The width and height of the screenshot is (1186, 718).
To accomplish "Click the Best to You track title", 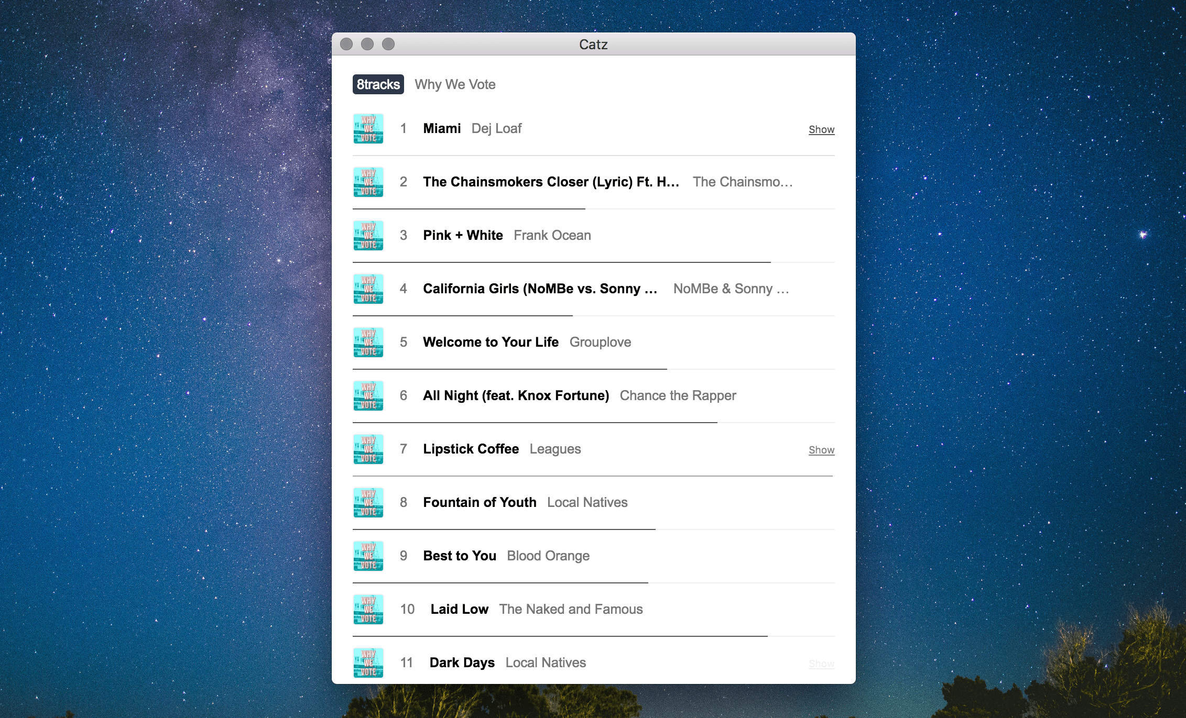I will pyautogui.click(x=460, y=556).
